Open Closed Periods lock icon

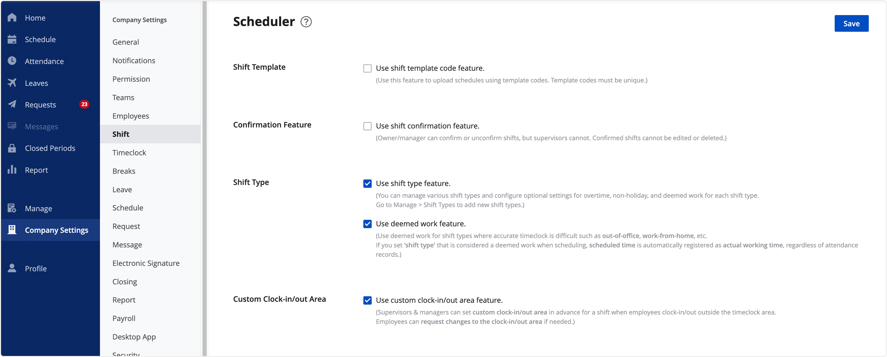[x=12, y=148]
